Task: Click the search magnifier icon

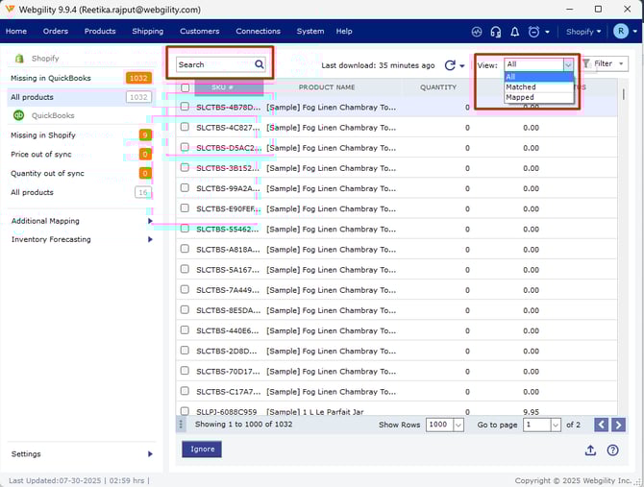Action: point(260,65)
